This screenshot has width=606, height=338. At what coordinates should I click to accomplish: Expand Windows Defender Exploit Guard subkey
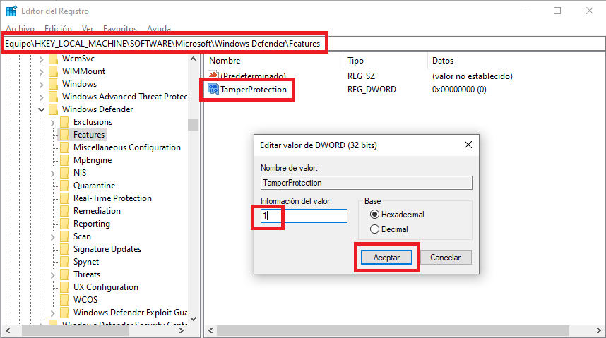click(53, 313)
